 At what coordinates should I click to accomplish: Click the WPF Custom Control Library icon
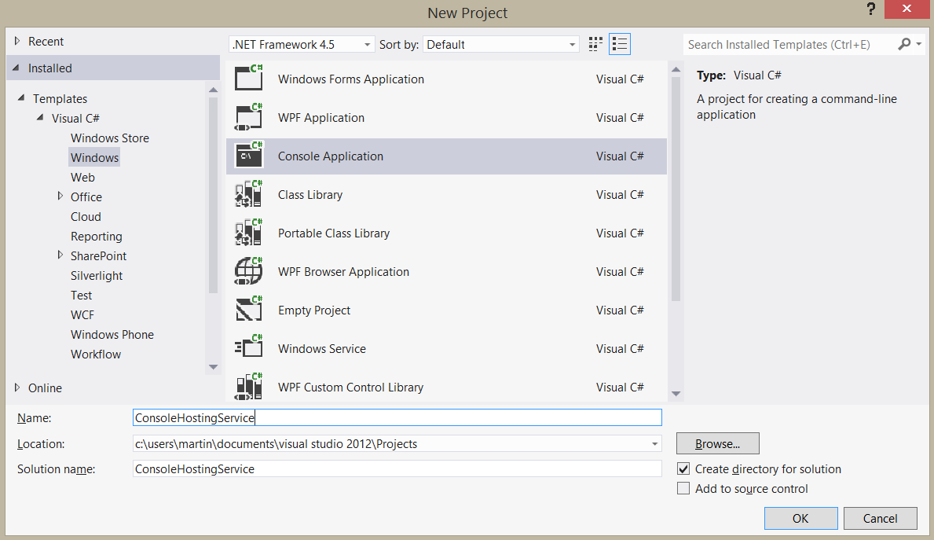pos(248,387)
